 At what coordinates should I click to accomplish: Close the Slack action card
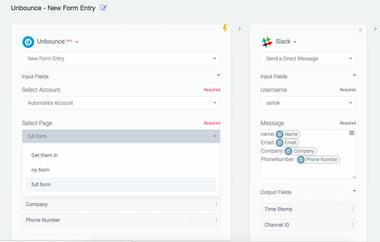pyautogui.click(x=360, y=30)
